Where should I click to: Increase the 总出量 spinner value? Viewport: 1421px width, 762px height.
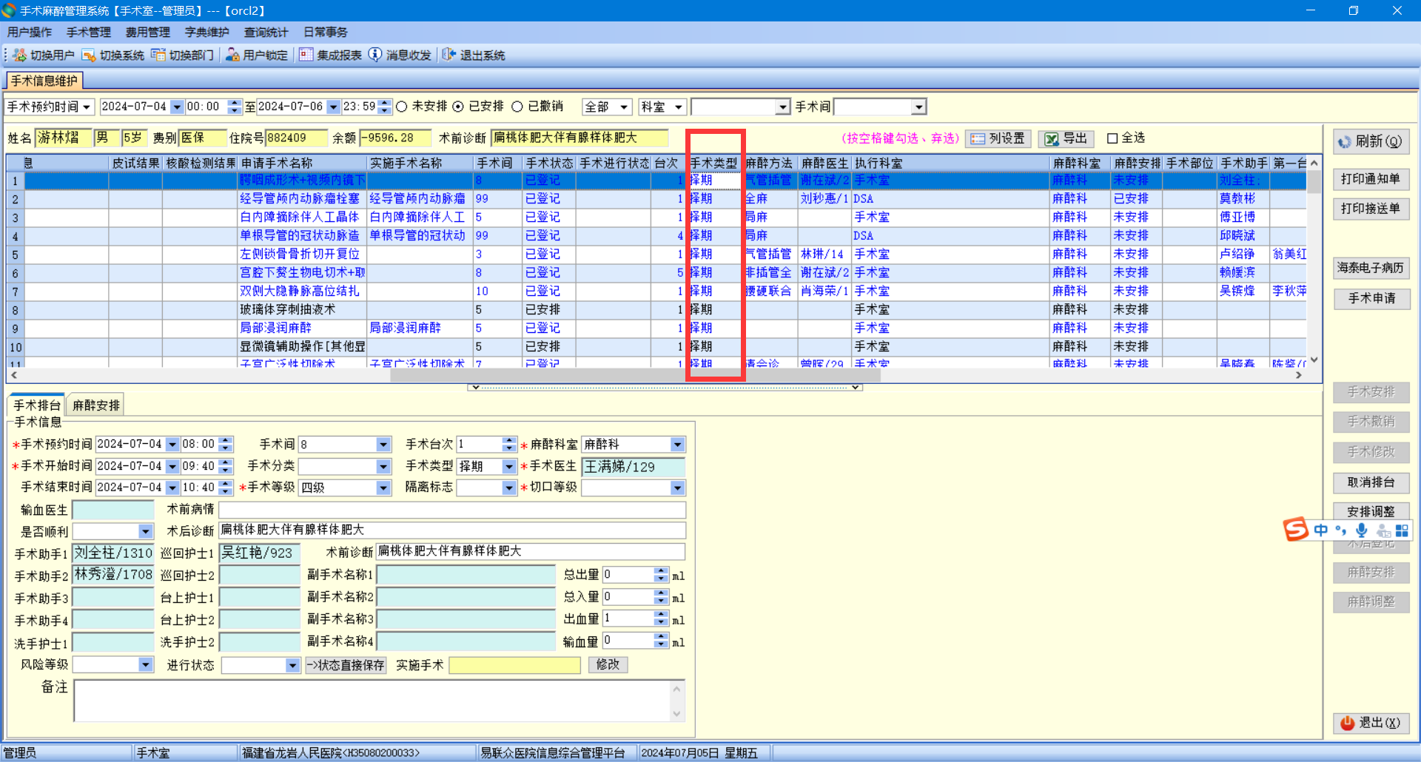click(661, 571)
